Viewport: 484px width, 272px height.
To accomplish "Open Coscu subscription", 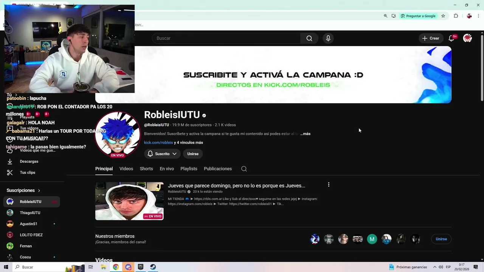I will point(32,257).
